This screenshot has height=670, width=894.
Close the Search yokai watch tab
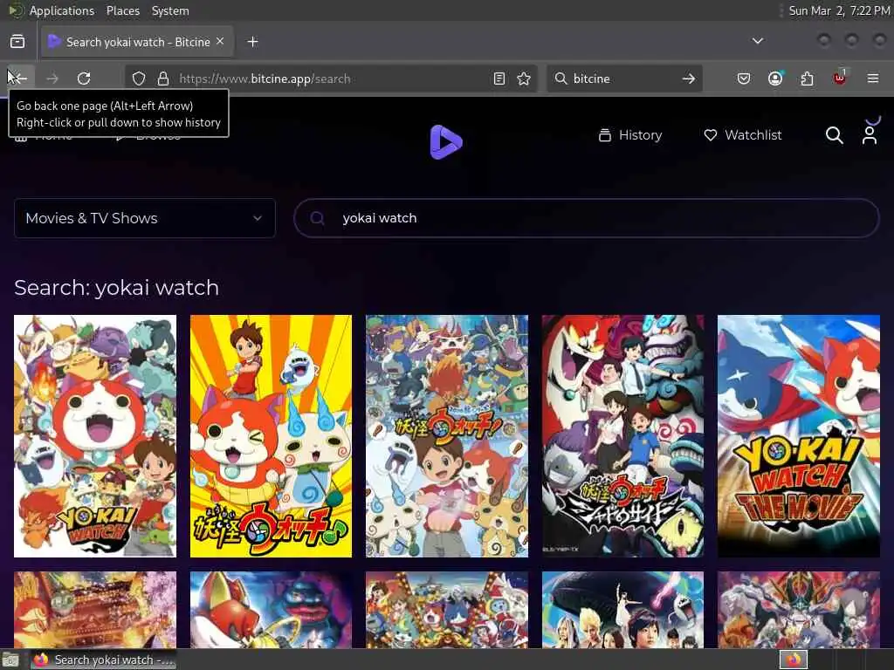tap(220, 42)
